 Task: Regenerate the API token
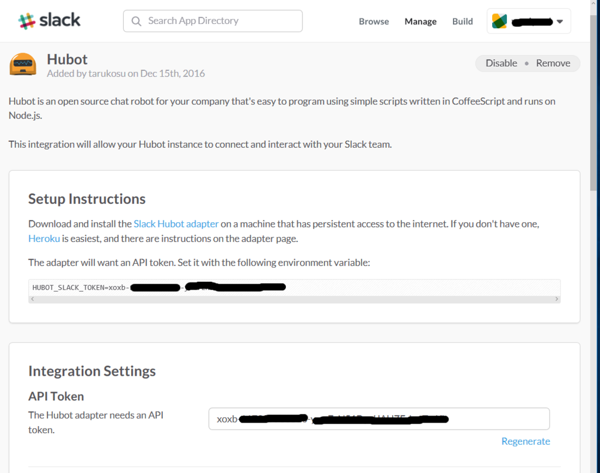(x=526, y=441)
